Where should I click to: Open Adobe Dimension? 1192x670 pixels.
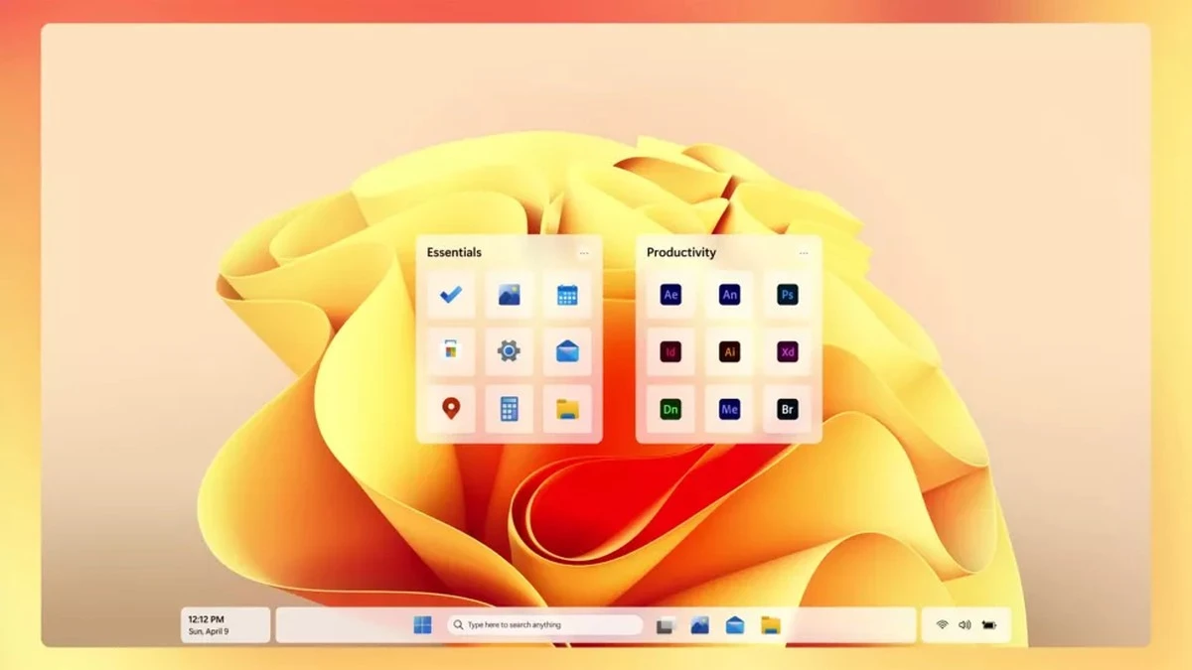[670, 409]
